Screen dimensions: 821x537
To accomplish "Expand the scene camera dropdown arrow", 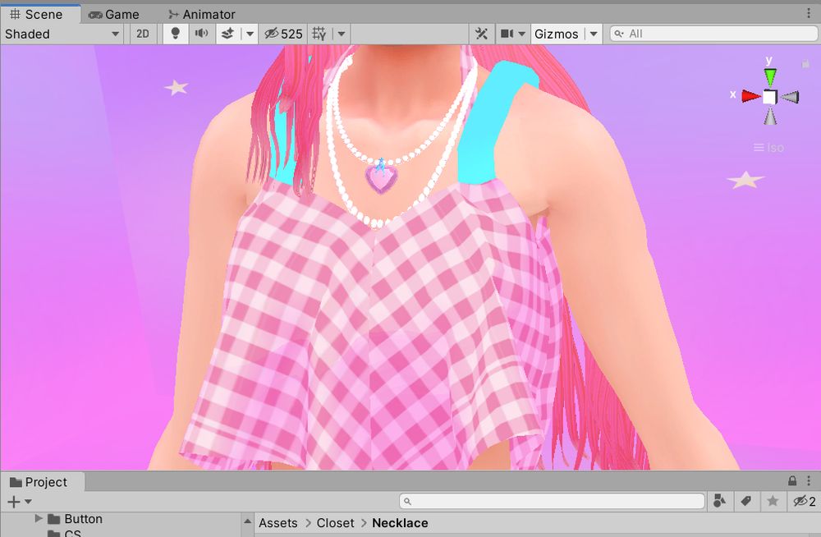I will [522, 34].
